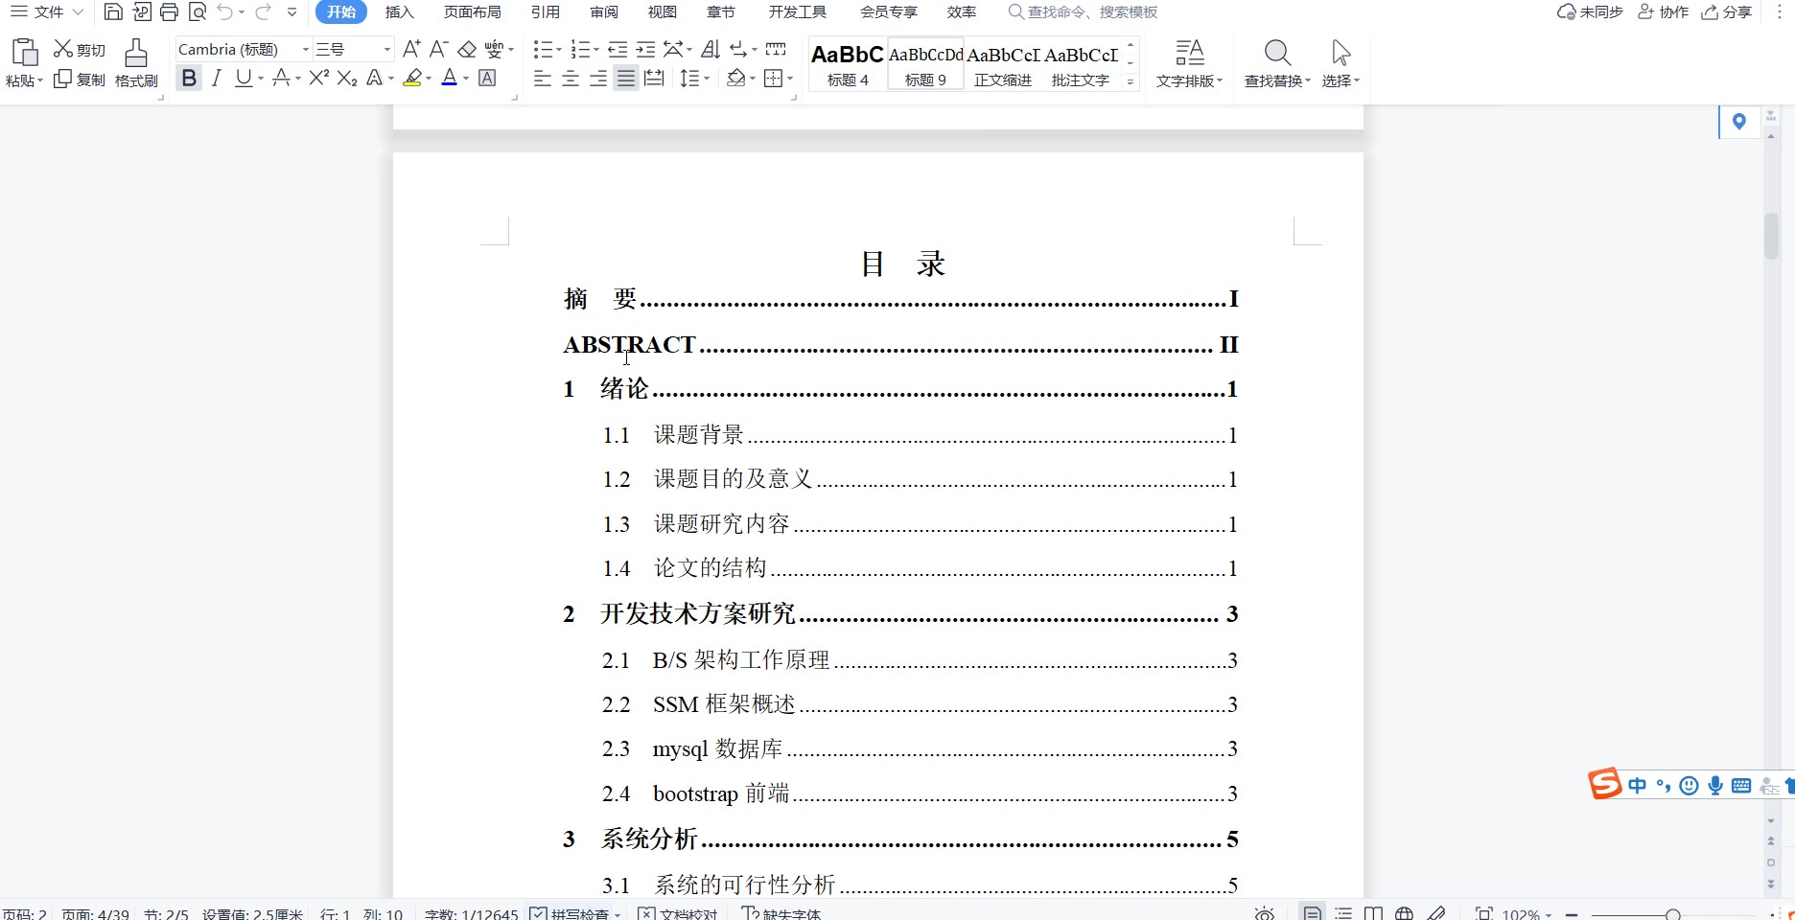The image size is (1795, 920).
Task: Open the 文件 menu dropdown
Action: [x=47, y=12]
